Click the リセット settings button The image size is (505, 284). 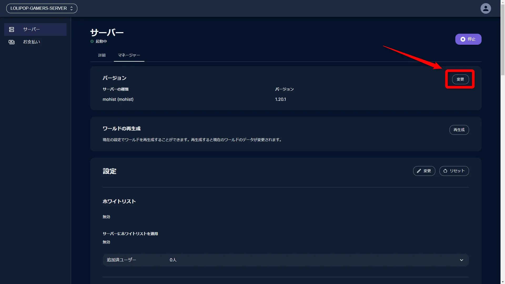click(454, 171)
